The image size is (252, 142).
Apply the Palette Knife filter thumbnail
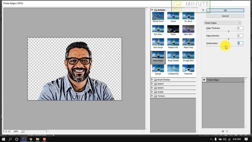(x=173, y=42)
